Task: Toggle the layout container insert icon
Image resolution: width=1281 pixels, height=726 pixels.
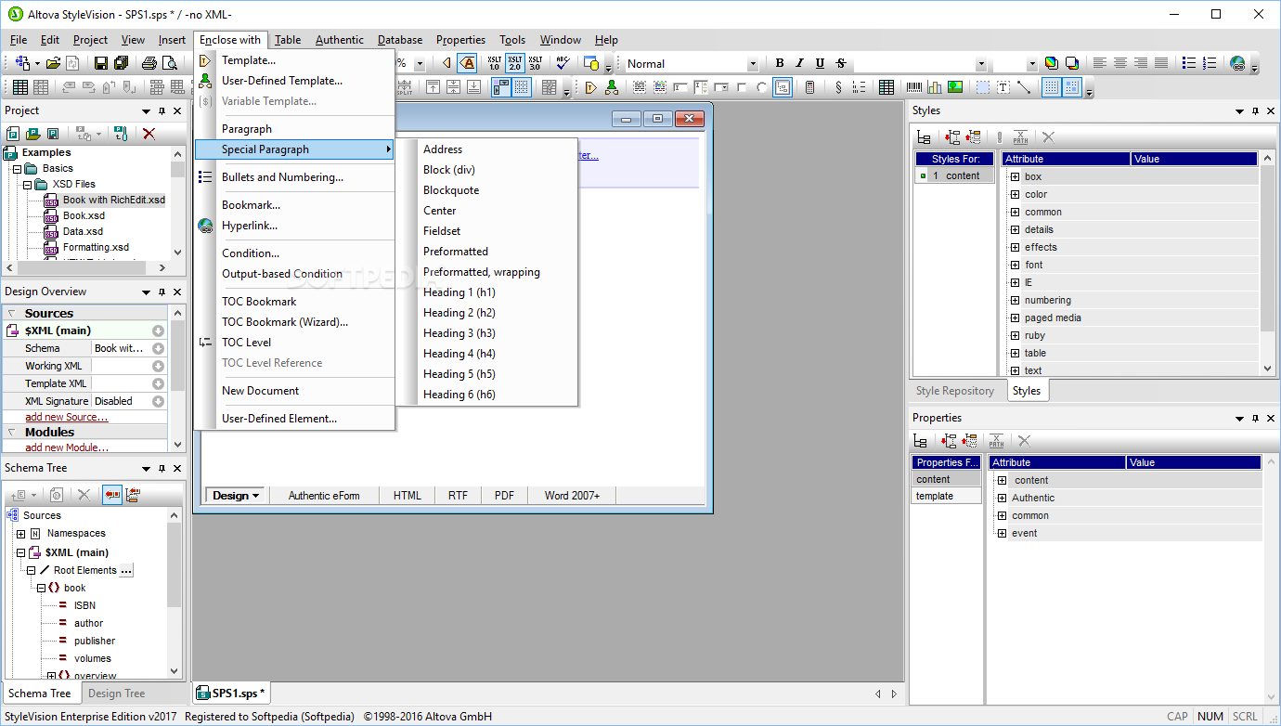Action: [x=983, y=87]
